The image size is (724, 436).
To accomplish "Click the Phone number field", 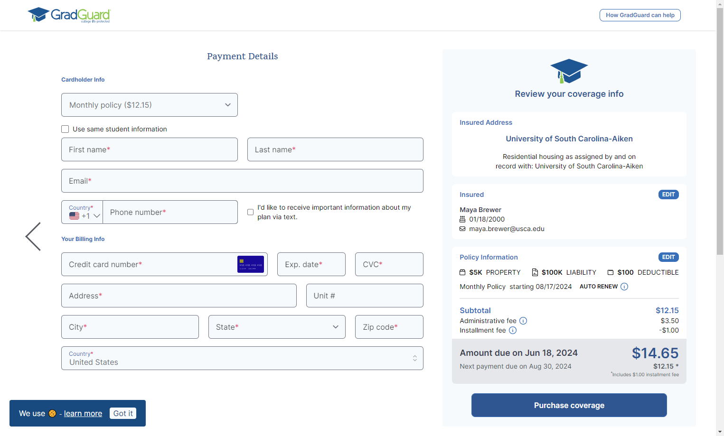I will pos(170,212).
